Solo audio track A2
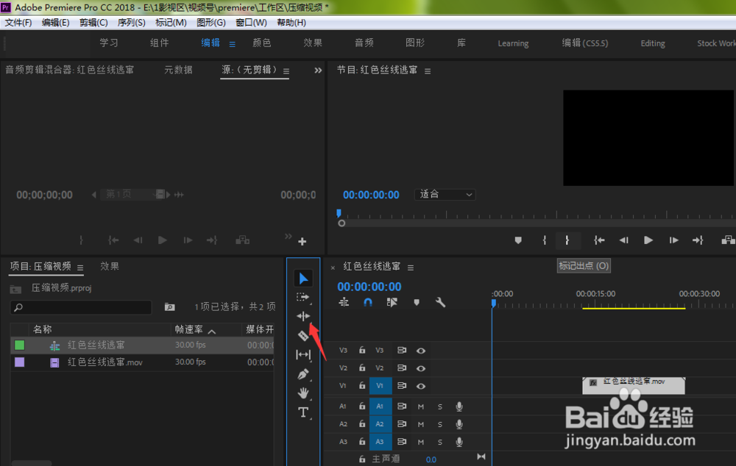 (440, 424)
